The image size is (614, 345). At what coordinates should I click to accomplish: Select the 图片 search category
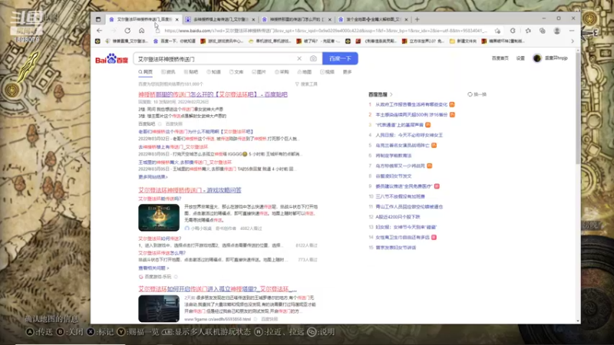(x=259, y=72)
